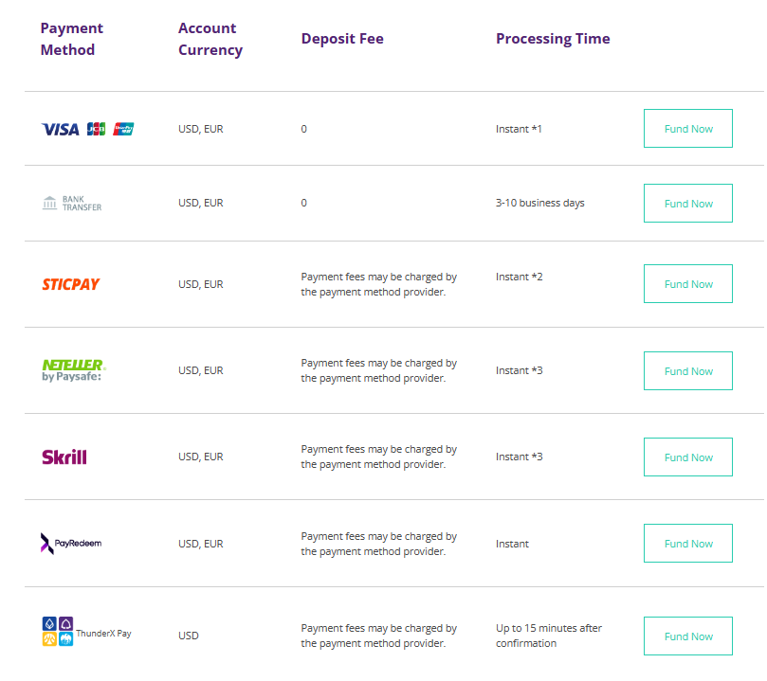This screenshot has height=681, width=767.
Task: Click the ThunderX Pay bank icons
Action: [x=58, y=632]
